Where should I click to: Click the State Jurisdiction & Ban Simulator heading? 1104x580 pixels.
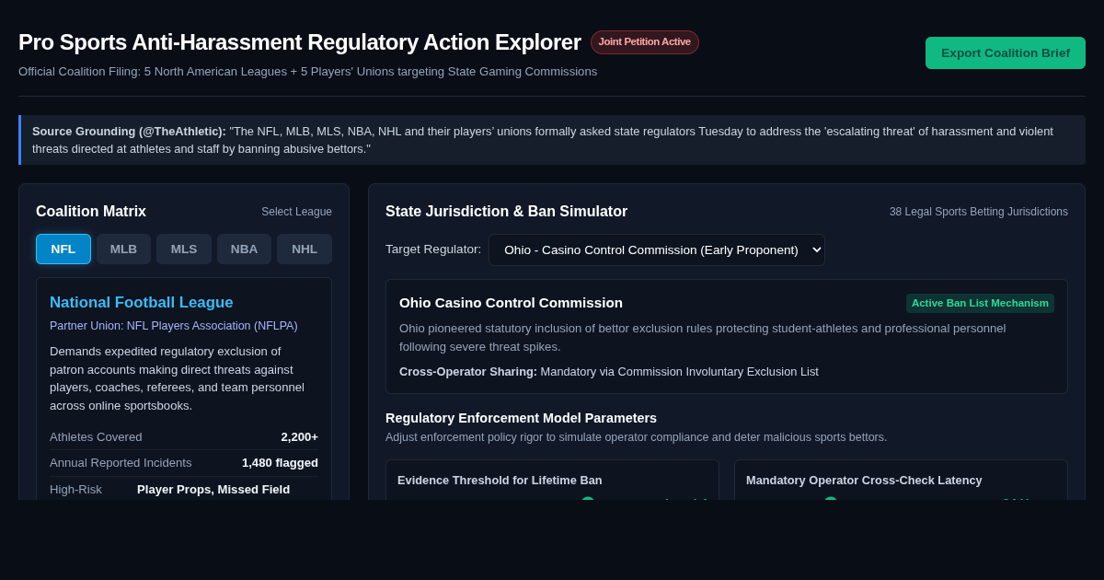pos(506,212)
